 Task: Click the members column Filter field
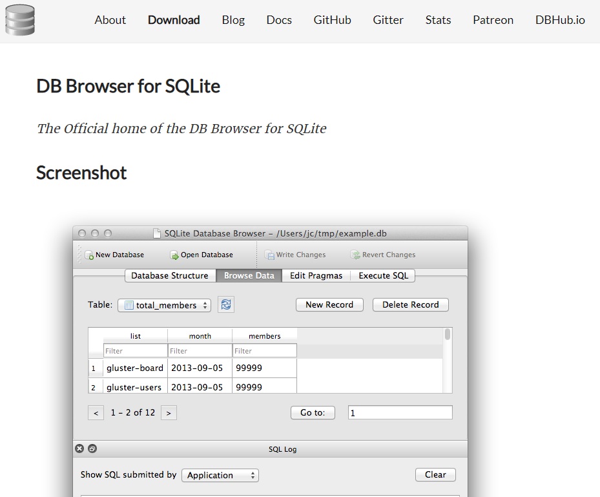[264, 351]
